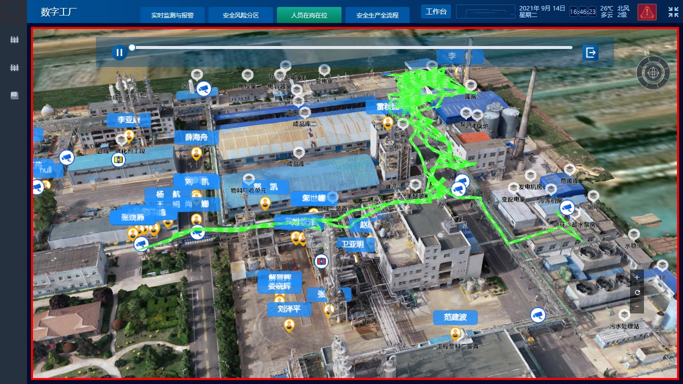Click the layer marker above 污水处理站
The image size is (683, 384).
(x=624, y=315)
